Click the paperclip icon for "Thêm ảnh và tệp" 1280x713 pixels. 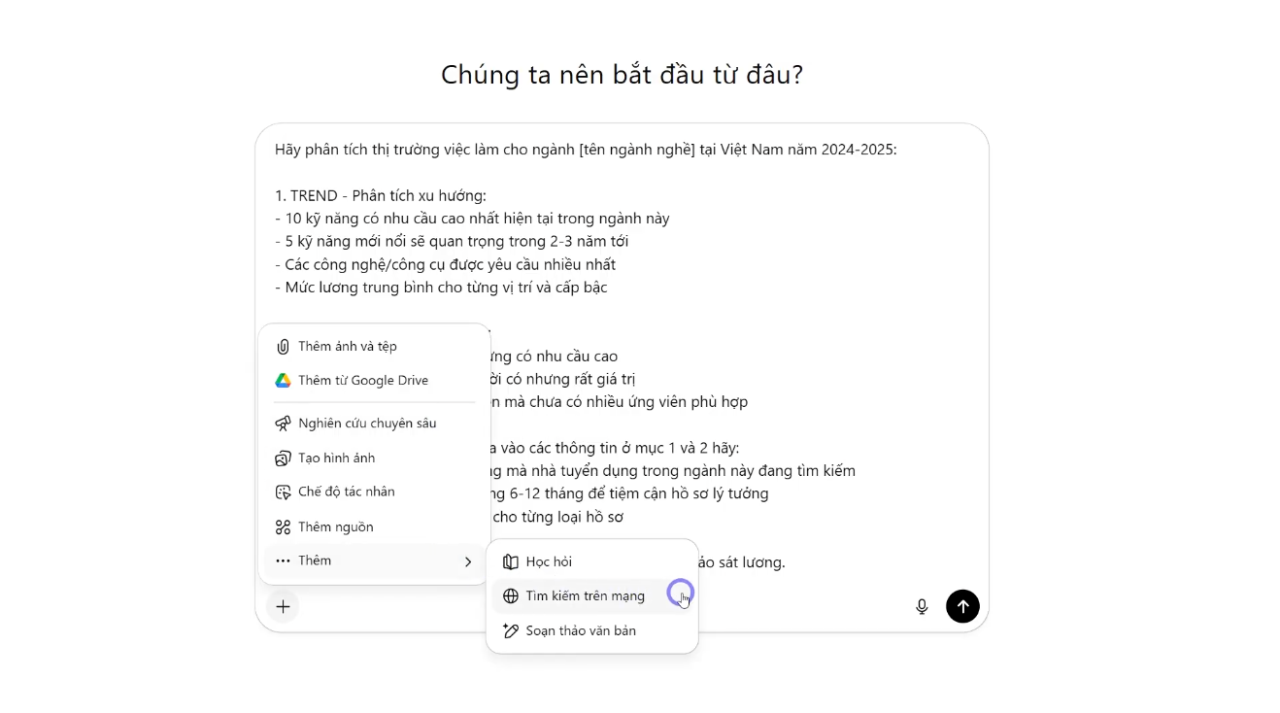283,345
